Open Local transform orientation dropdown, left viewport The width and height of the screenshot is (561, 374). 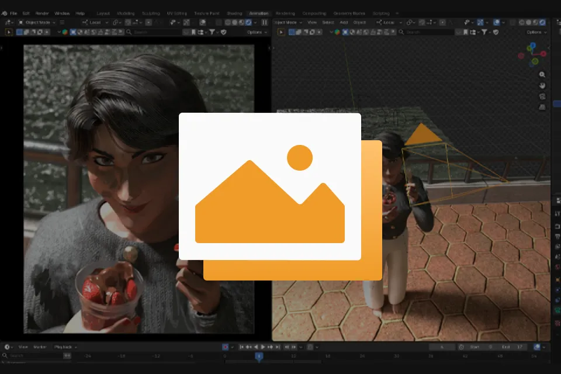tap(95, 22)
